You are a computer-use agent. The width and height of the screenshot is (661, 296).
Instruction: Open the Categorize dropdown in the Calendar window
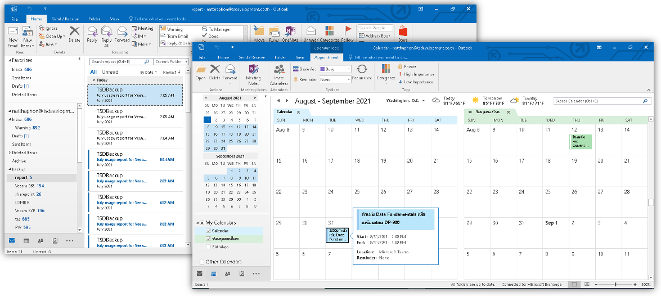(386, 75)
